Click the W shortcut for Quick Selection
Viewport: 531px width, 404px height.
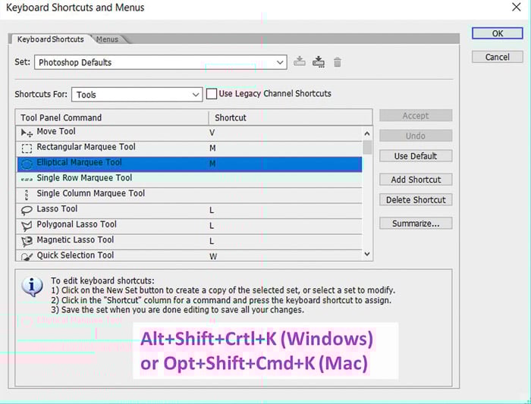pyautogui.click(x=213, y=256)
